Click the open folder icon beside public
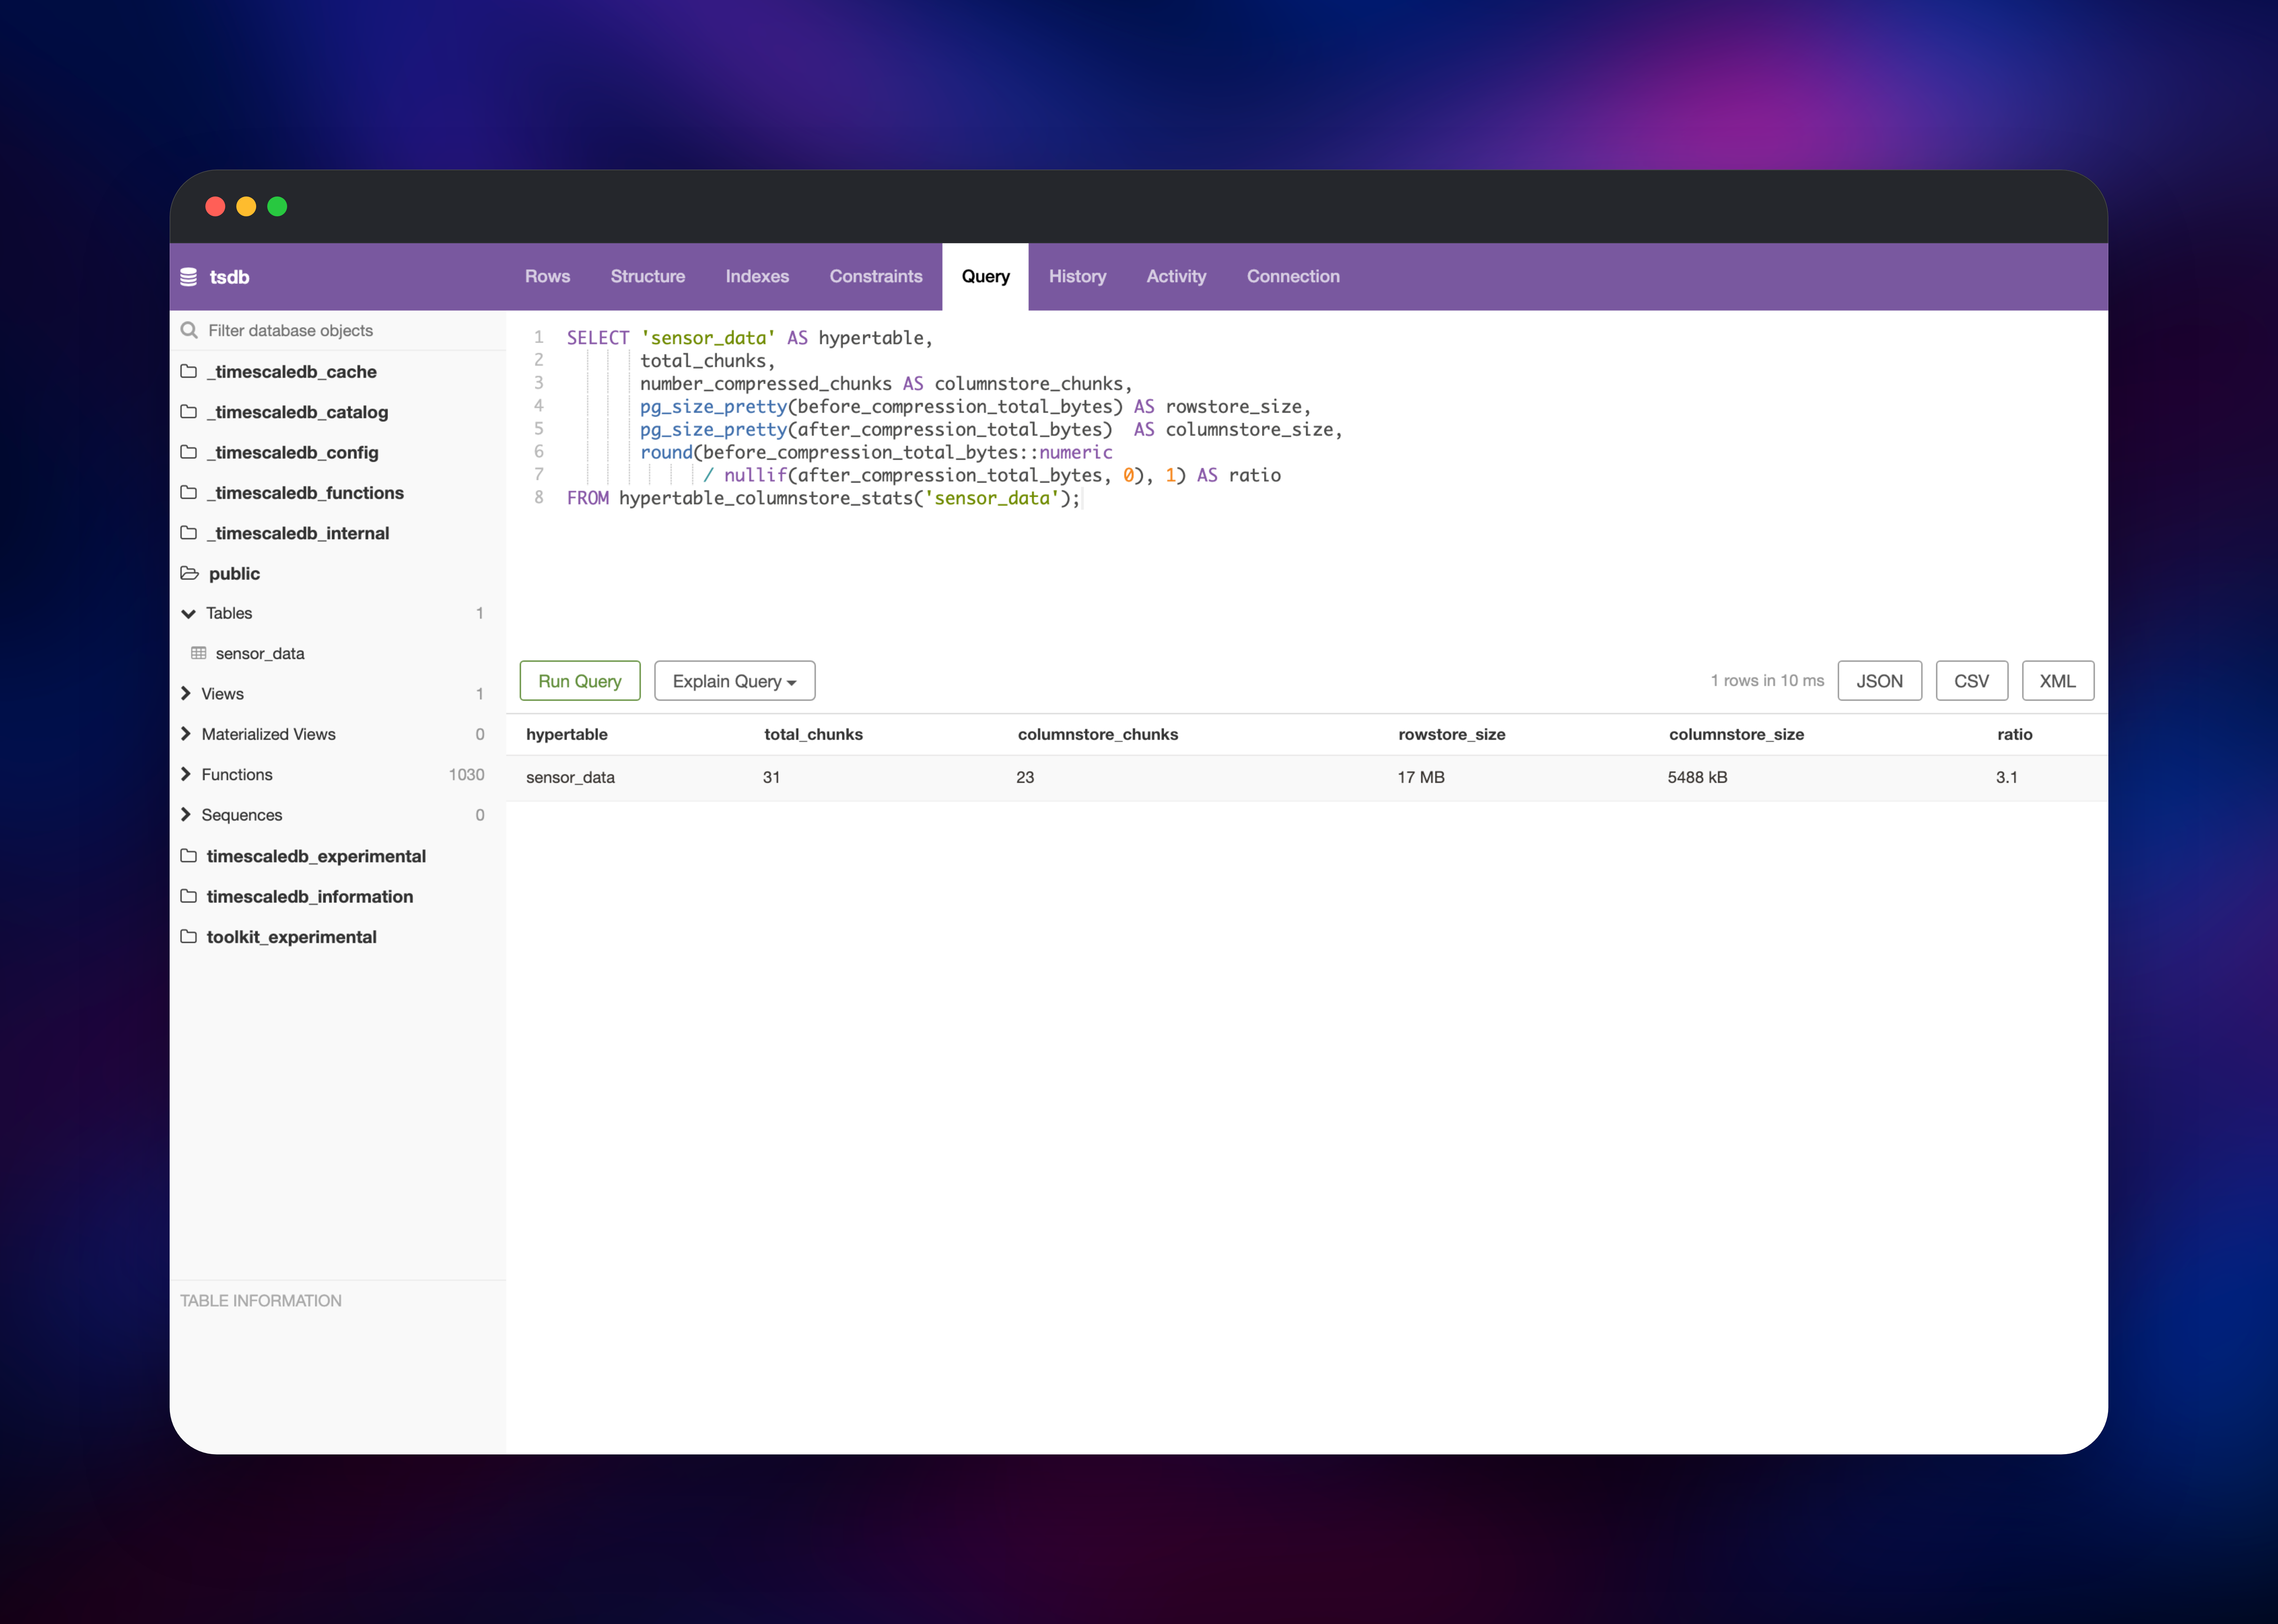The image size is (2278, 1624). (x=189, y=573)
